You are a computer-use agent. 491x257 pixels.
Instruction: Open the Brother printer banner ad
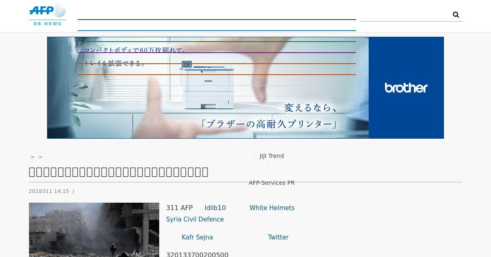(245, 88)
